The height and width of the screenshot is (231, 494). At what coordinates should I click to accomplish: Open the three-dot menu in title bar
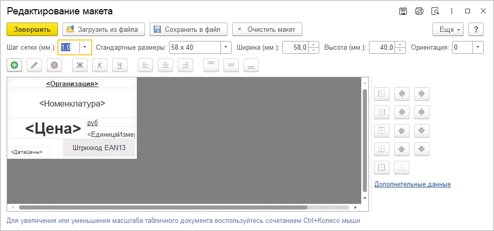(451, 11)
